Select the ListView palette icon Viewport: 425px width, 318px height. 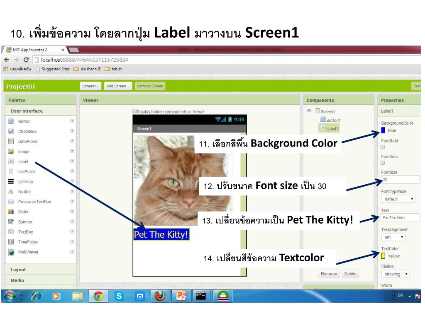click(x=11, y=181)
